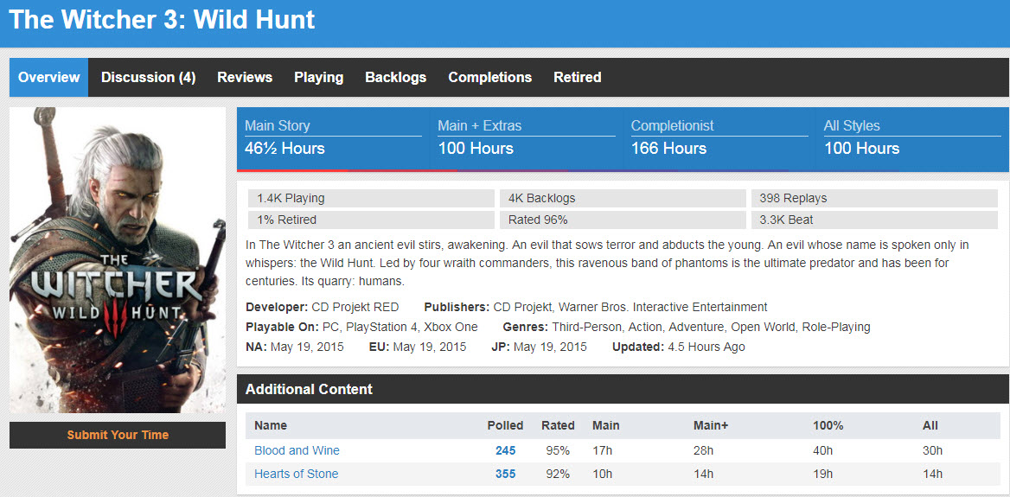Click Hearts of Stone 100% 19h value
Screen dimensions: 1010x497
pyautogui.click(x=823, y=474)
